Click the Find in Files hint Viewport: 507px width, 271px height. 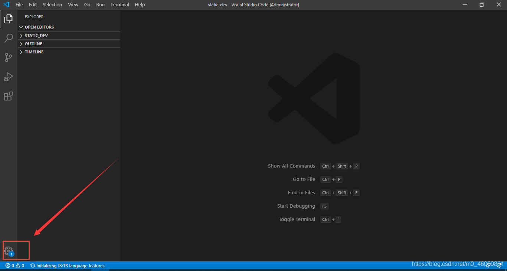301,193
